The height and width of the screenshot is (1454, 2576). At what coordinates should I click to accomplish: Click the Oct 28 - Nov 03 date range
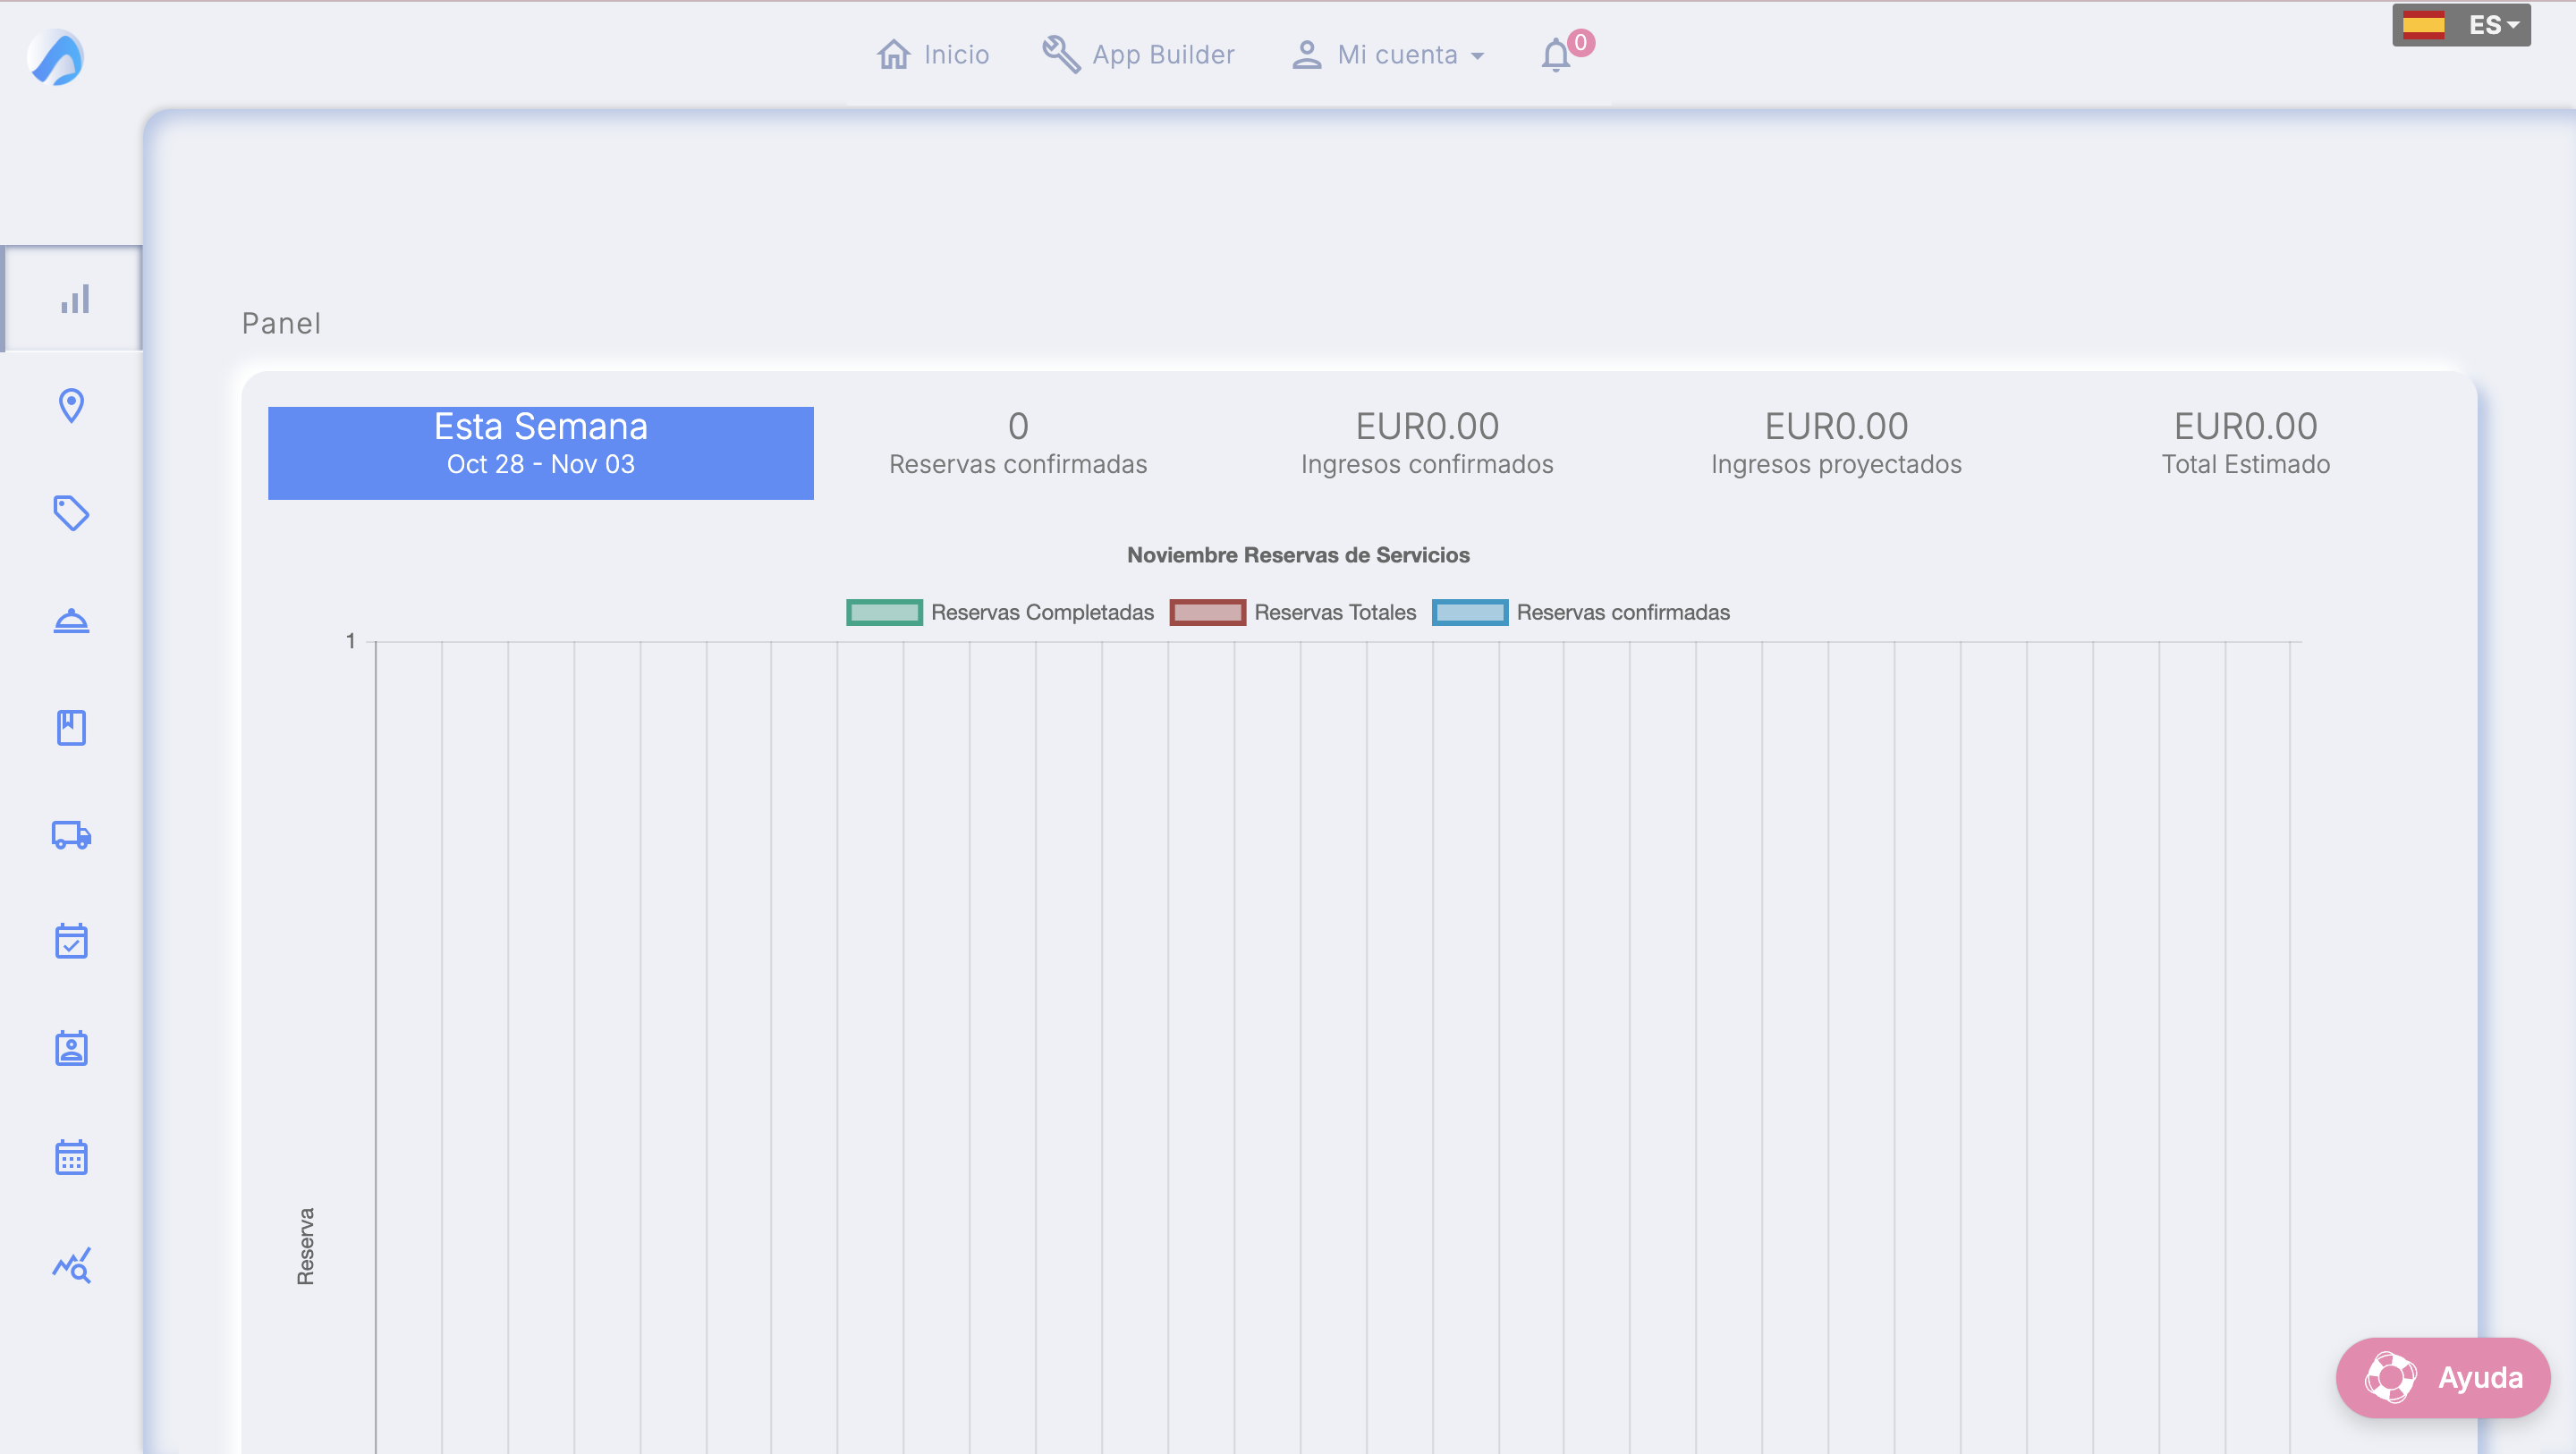[x=541, y=464]
